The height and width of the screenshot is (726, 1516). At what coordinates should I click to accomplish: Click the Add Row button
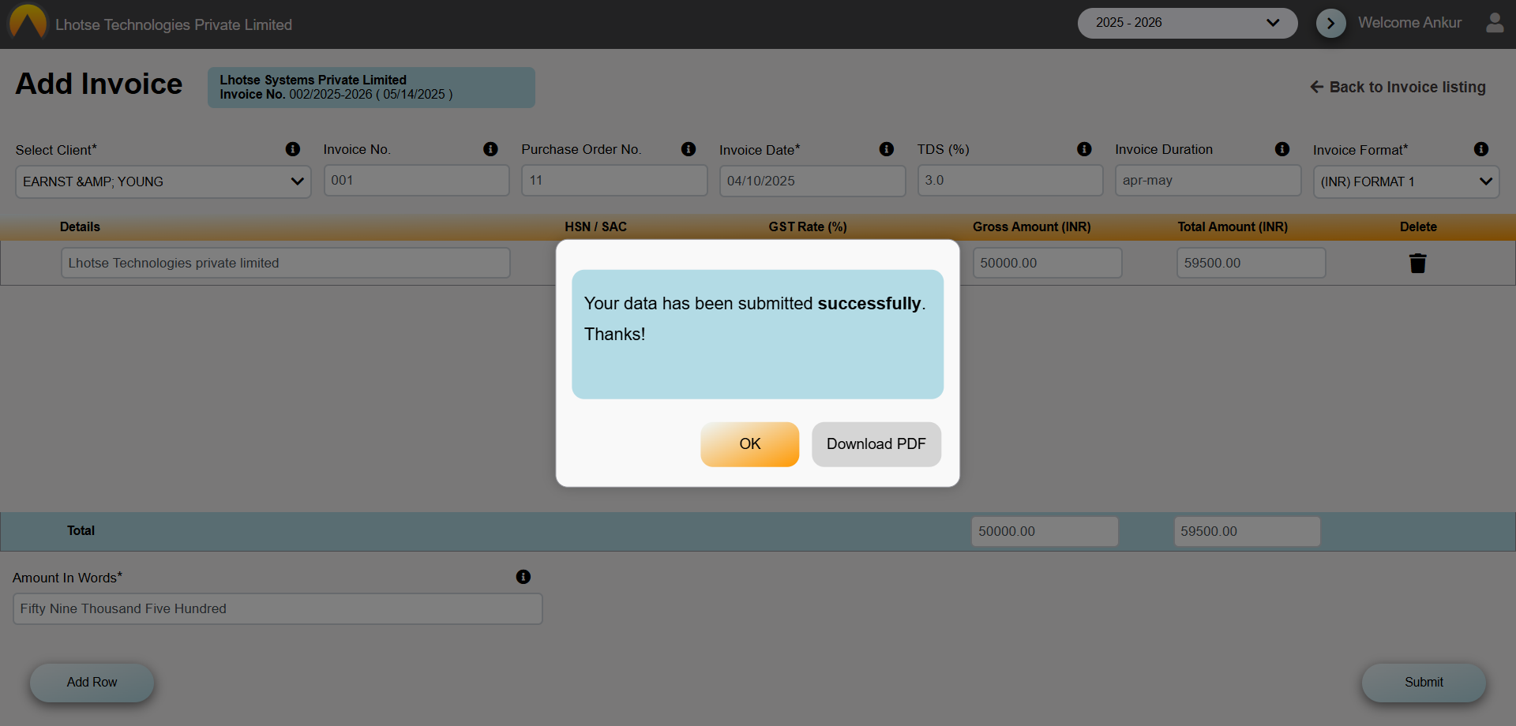pyautogui.click(x=92, y=683)
